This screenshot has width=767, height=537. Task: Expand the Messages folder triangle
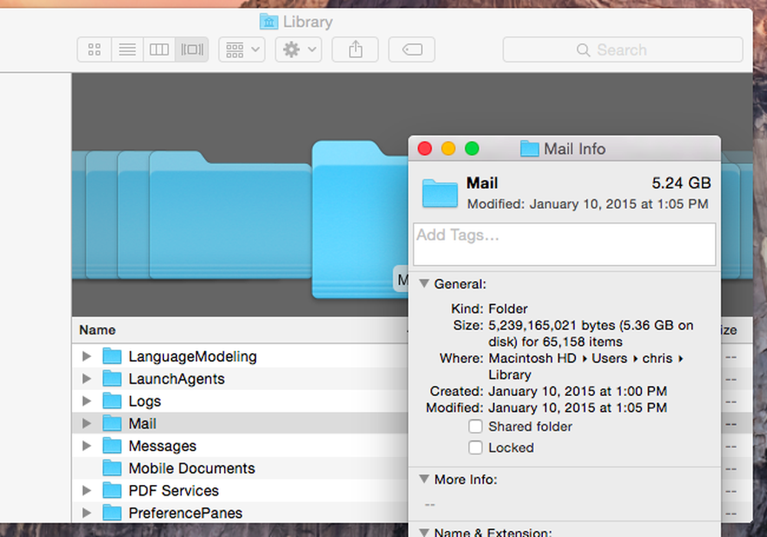pyautogui.click(x=87, y=446)
